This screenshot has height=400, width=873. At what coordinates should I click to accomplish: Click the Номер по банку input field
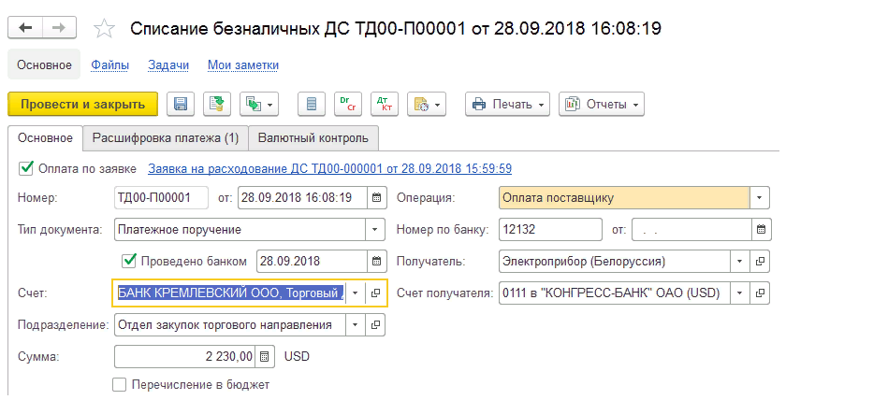coord(550,230)
